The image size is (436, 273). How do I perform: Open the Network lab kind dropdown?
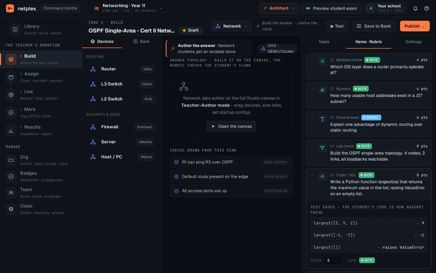click(232, 26)
